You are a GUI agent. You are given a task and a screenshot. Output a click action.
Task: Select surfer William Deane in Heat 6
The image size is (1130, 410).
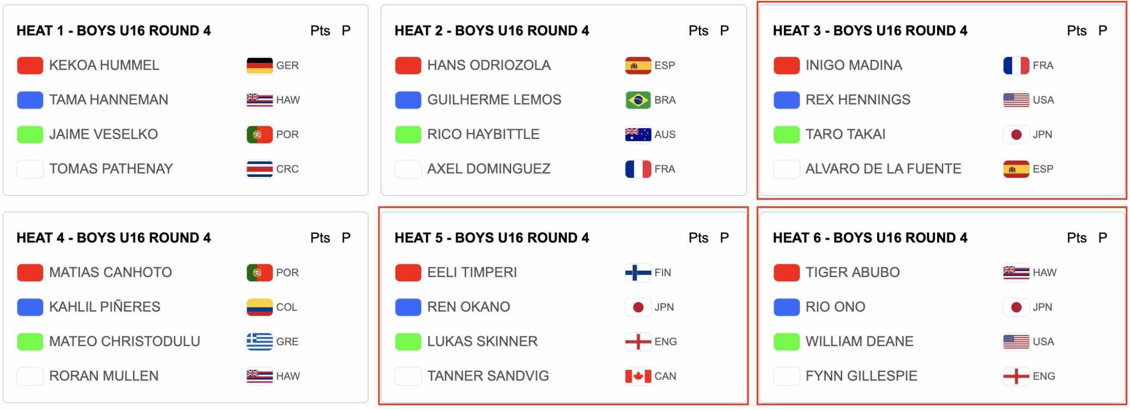point(859,341)
